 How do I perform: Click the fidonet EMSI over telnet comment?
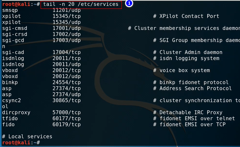point(194,118)
